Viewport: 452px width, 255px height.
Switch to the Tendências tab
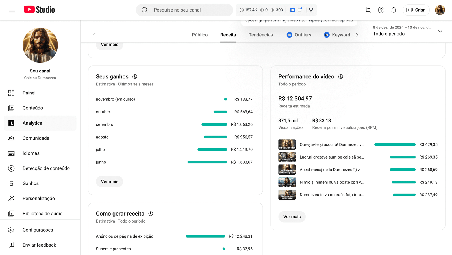pyautogui.click(x=260, y=35)
